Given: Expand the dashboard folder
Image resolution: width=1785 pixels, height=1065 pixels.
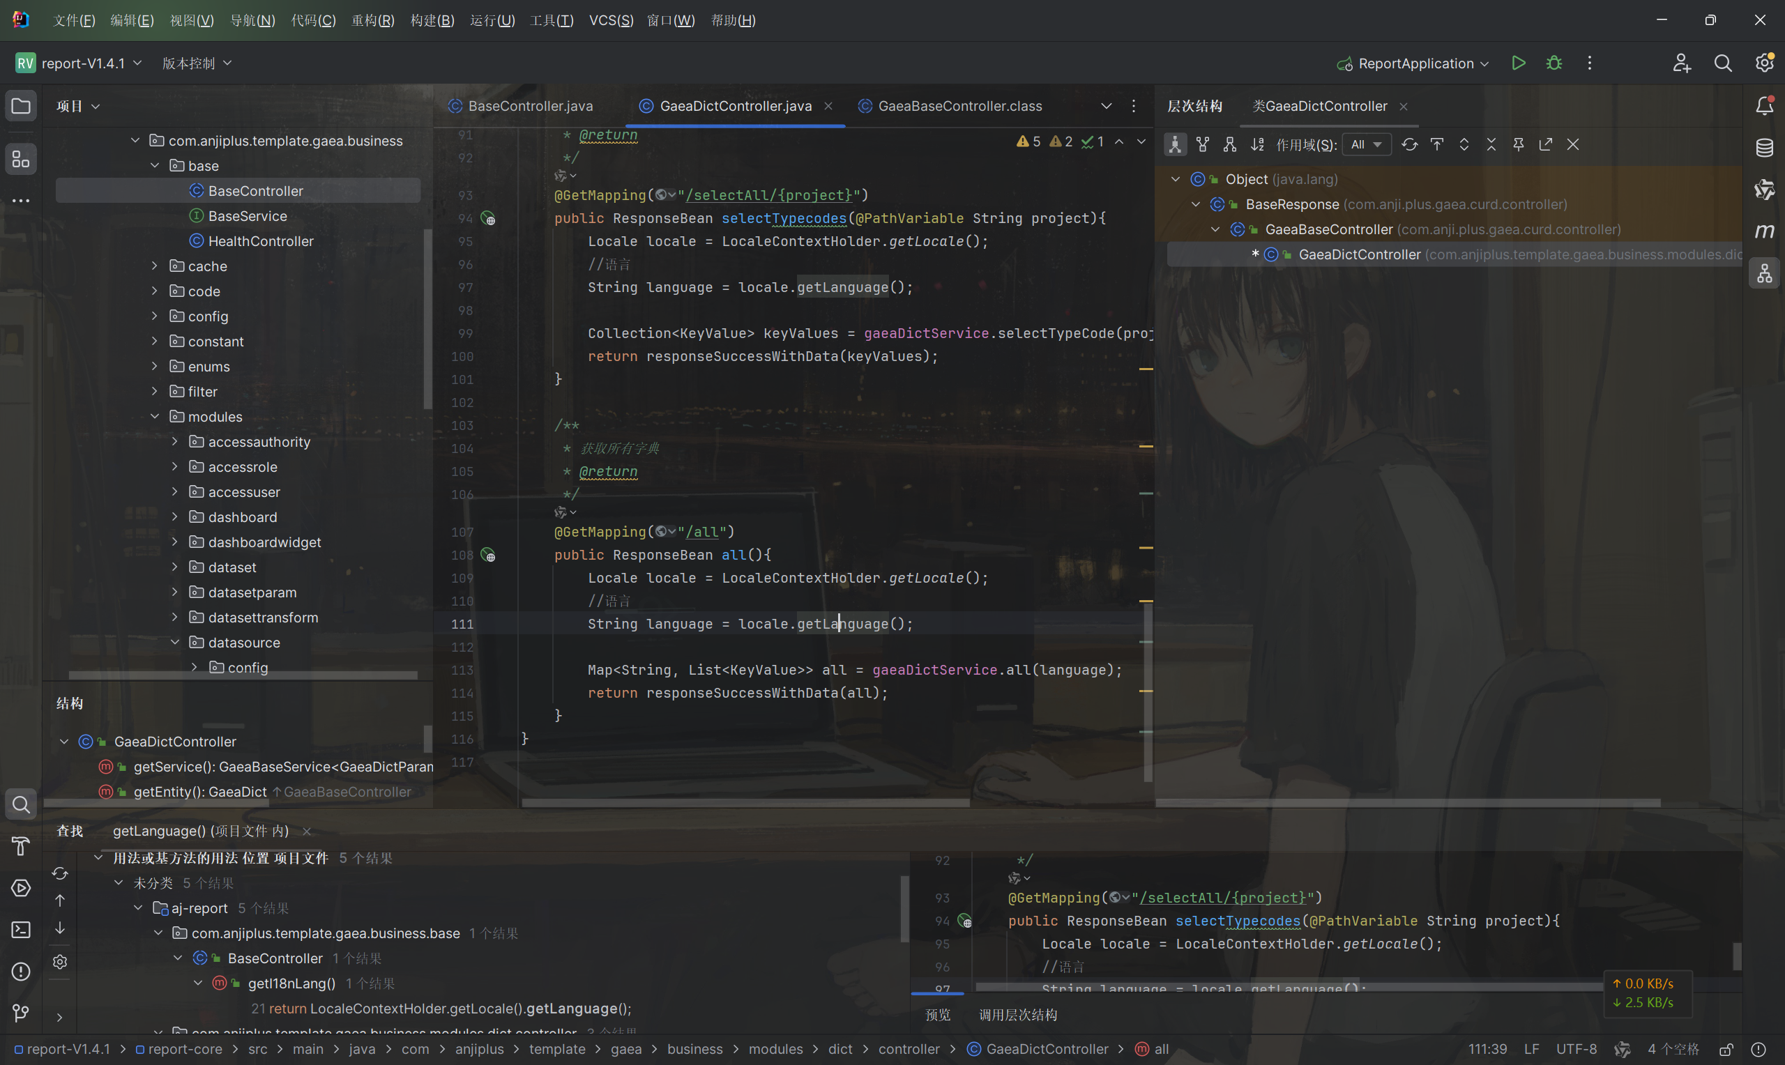Looking at the screenshot, I should 174,517.
